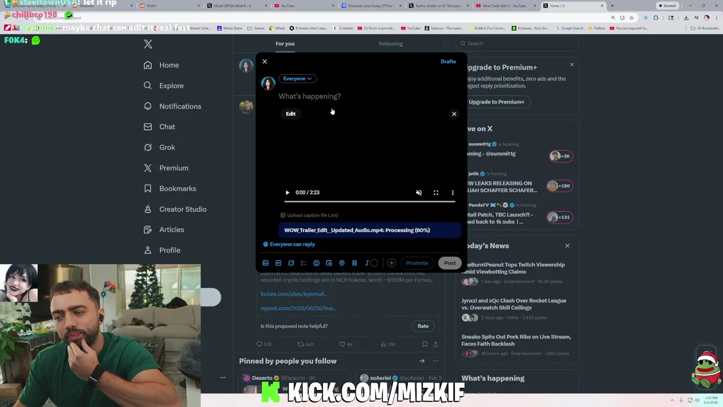Reply to the post with 518 replies

[264, 344]
